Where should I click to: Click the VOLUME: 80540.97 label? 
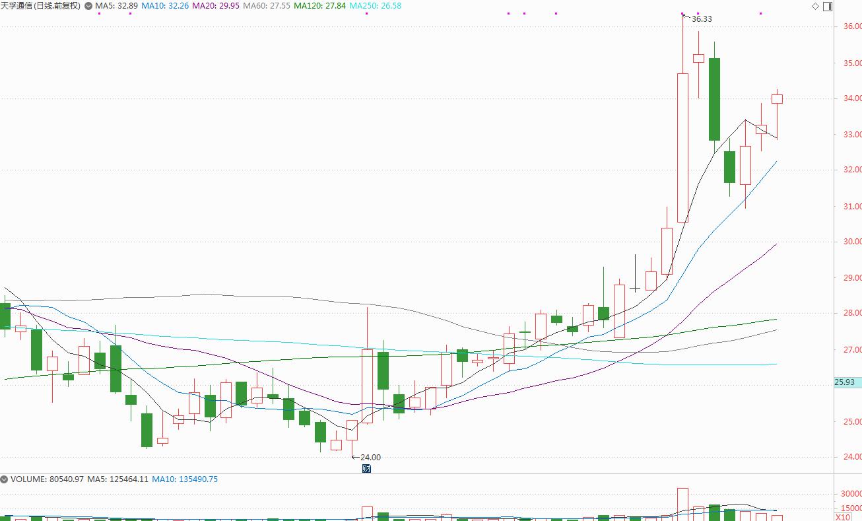(47, 479)
